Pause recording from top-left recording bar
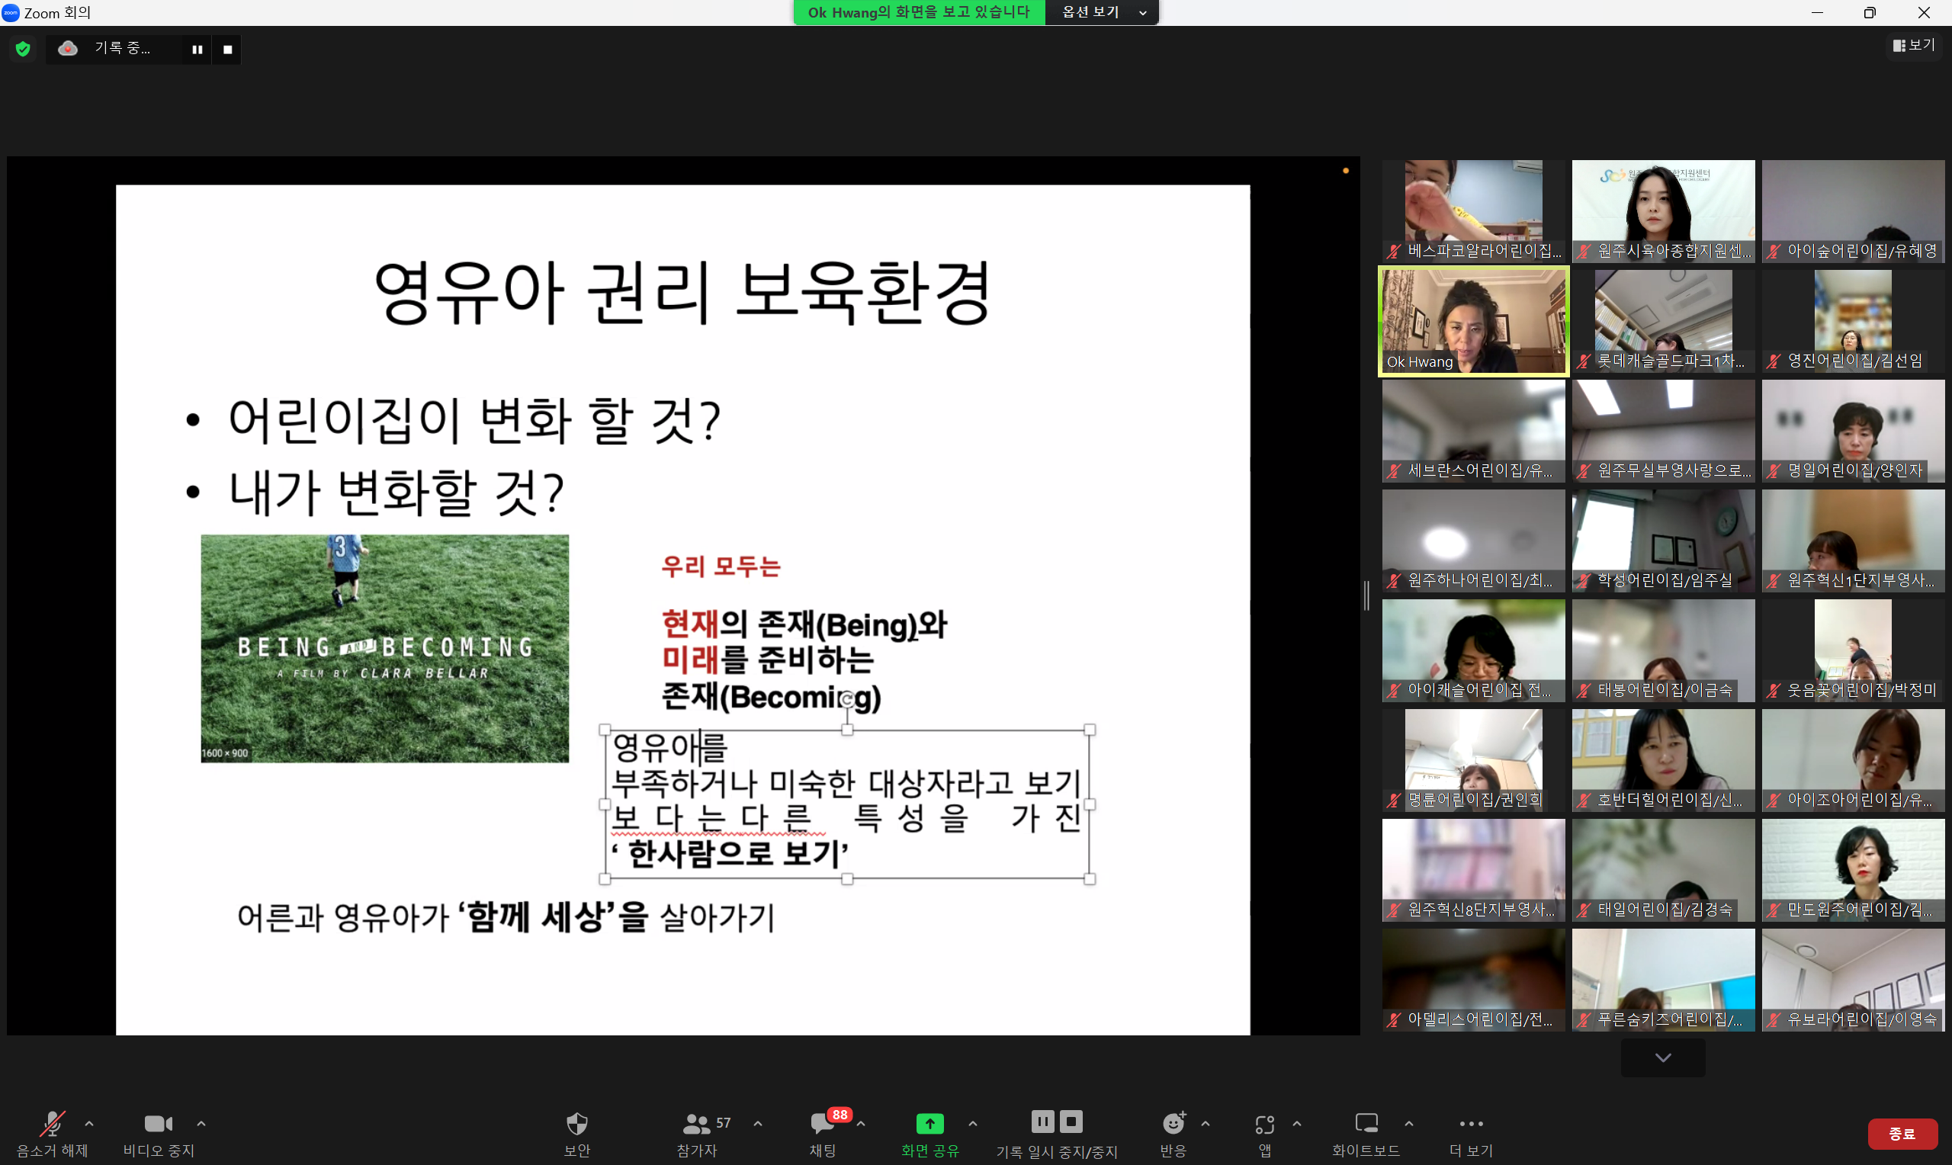The height and width of the screenshot is (1165, 1952). pyautogui.click(x=197, y=50)
